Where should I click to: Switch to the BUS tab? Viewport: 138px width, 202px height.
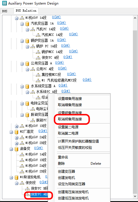point(5,11)
